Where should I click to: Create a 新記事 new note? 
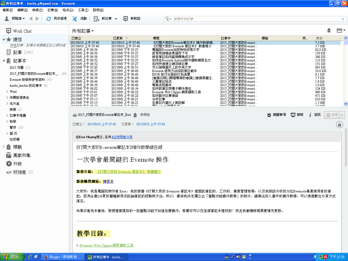click(102, 18)
